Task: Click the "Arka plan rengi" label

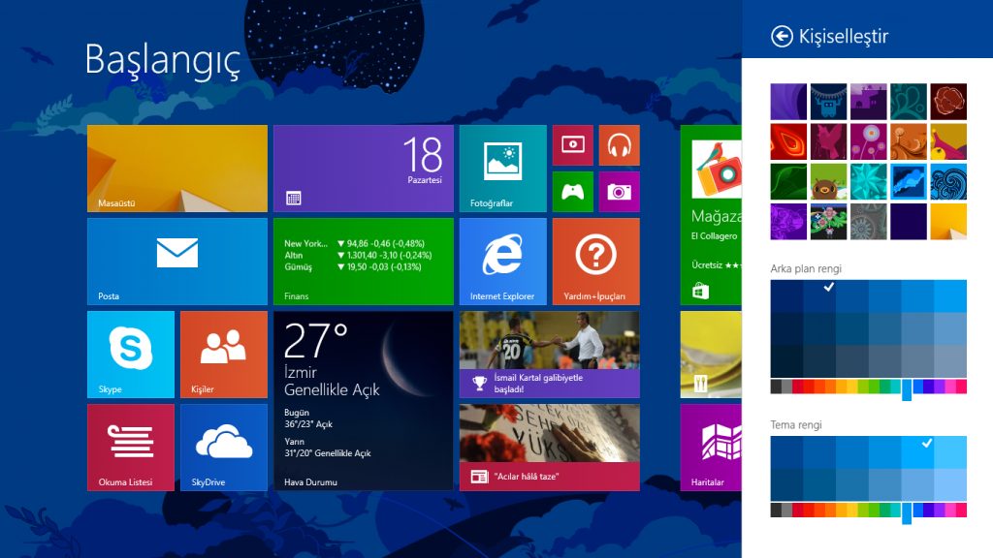Action: pos(806,269)
